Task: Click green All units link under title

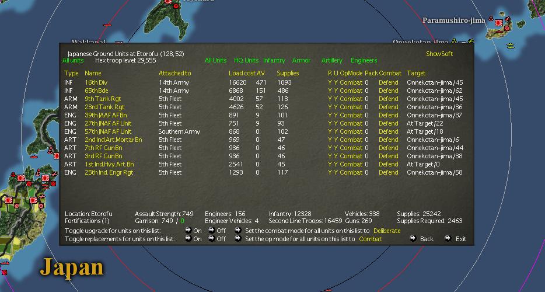Action: click(73, 60)
